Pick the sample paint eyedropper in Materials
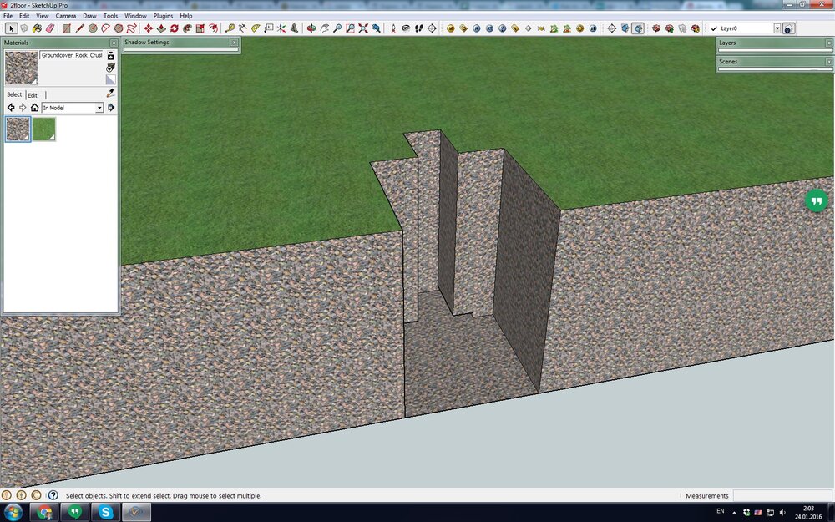The width and height of the screenshot is (835, 522). (110, 94)
